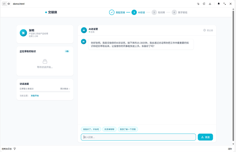This screenshot has height=152, width=236.
Task: Pin the preview window
Action: 219,4
